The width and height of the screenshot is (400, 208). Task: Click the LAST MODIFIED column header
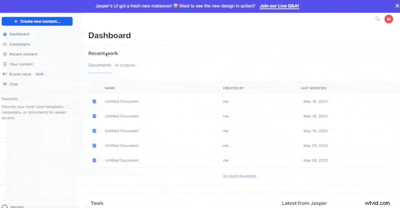[313, 88]
